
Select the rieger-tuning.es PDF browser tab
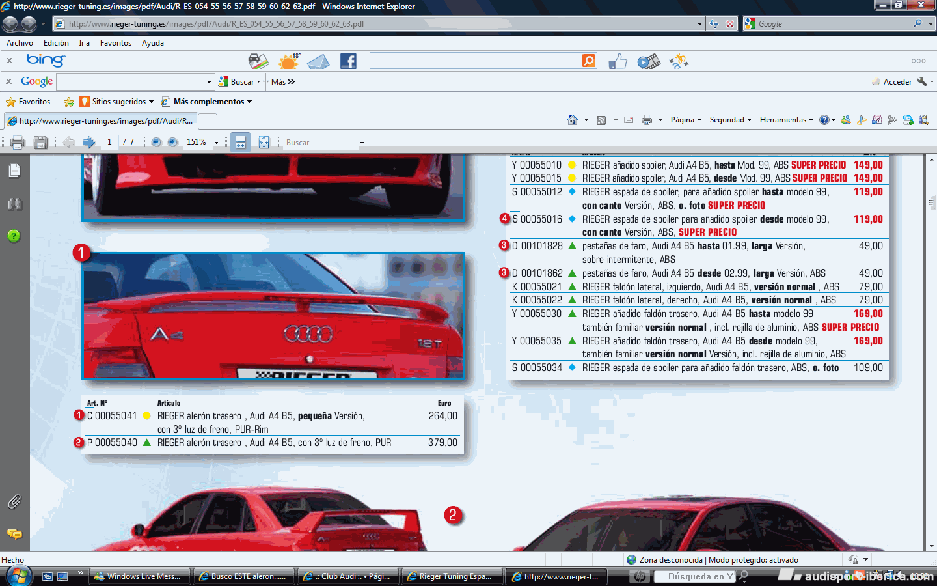coord(100,120)
